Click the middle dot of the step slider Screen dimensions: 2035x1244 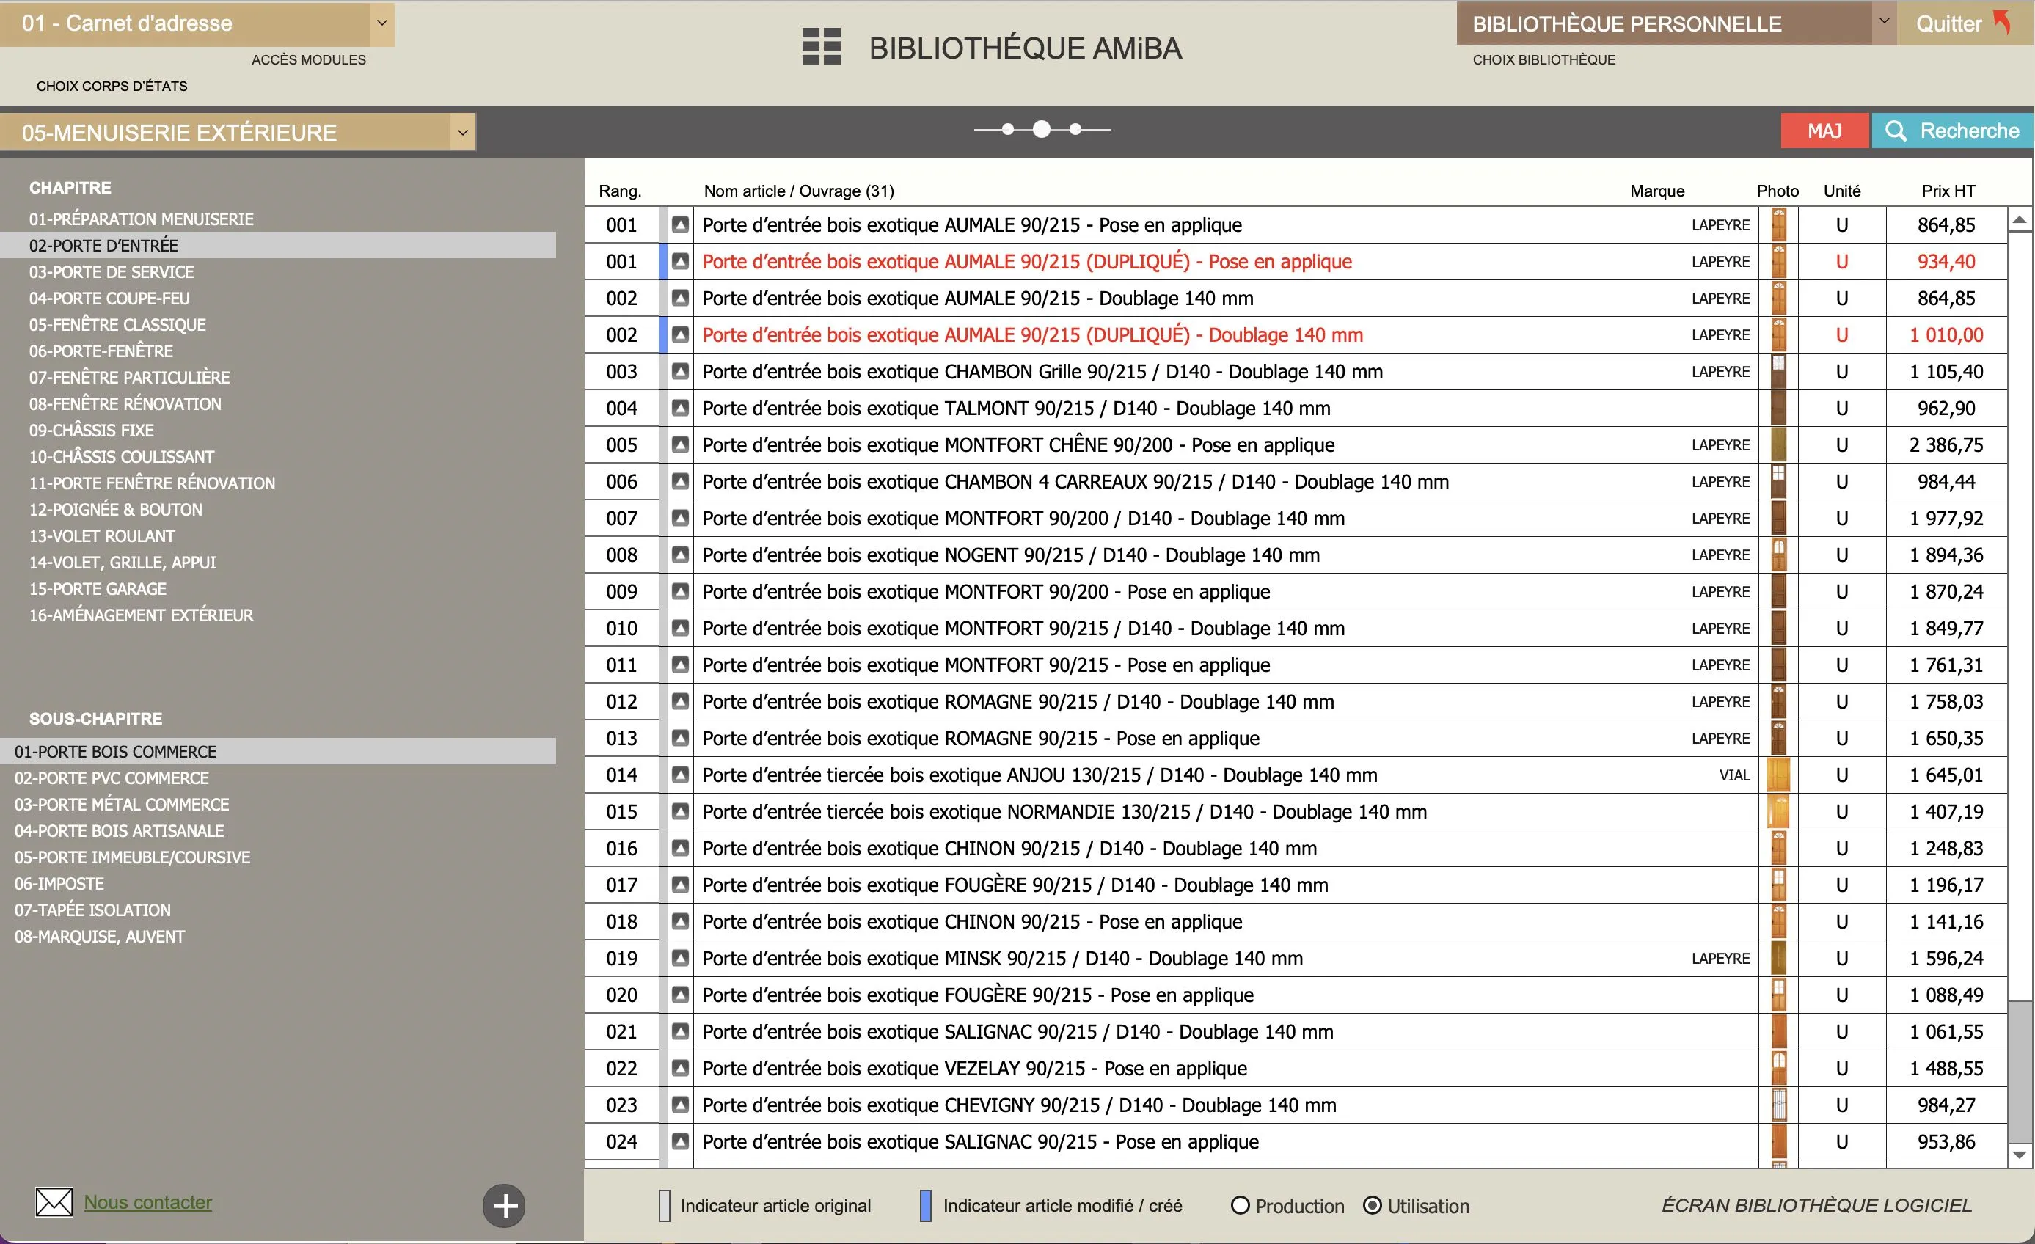(x=1042, y=130)
